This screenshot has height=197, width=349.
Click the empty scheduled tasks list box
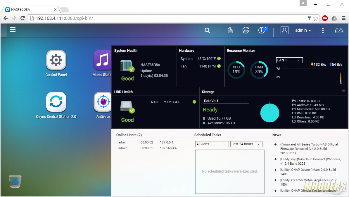click(230, 171)
